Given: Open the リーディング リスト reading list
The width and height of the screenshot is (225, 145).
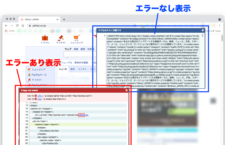Looking at the screenshot, I should point(213,31).
